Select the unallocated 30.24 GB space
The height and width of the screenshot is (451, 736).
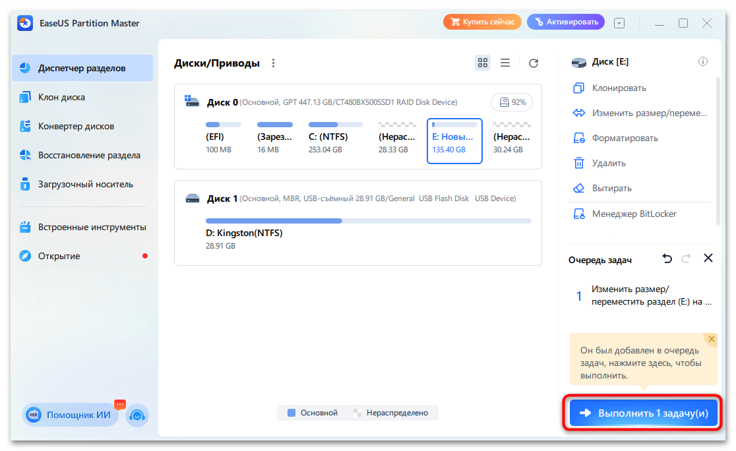click(512, 138)
